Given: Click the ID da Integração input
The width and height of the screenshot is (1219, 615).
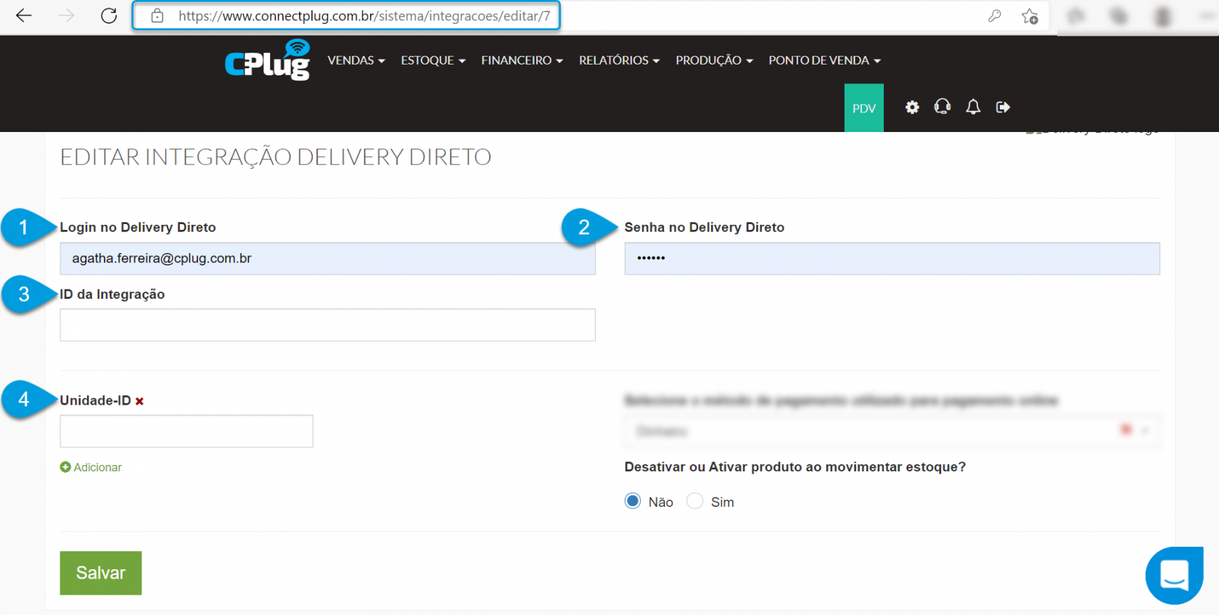Looking at the screenshot, I should 328,325.
